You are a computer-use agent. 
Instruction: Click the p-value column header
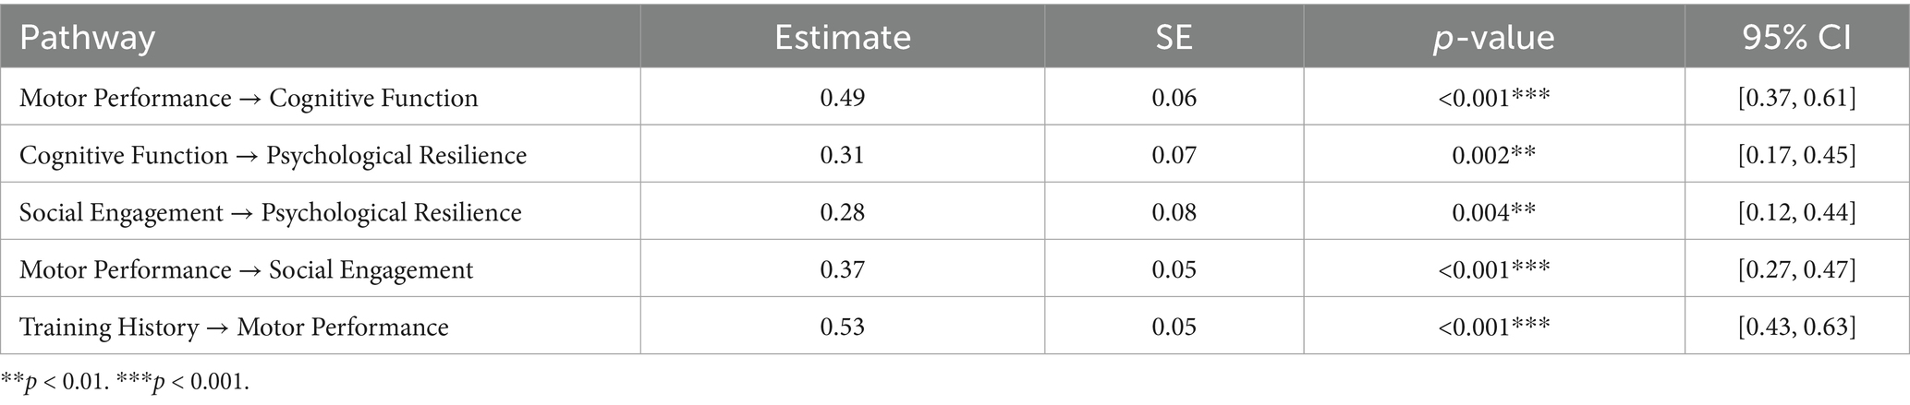[1493, 38]
